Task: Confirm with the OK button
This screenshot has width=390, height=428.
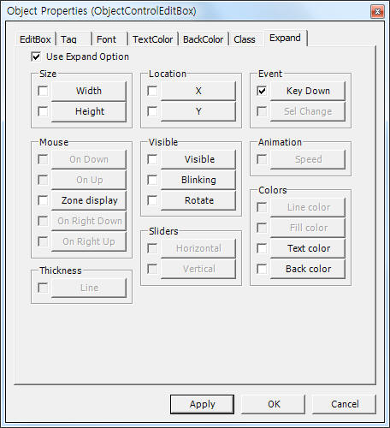Action: tap(274, 404)
